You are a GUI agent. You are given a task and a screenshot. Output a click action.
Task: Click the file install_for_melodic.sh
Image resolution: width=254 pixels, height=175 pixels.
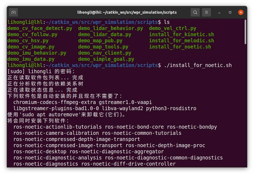click(x=182, y=40)
